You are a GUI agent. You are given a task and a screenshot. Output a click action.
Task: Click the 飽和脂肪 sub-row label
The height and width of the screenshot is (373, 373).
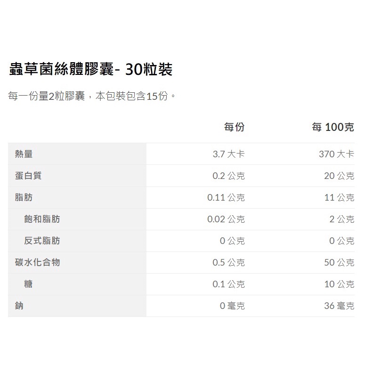coord(42,219)
